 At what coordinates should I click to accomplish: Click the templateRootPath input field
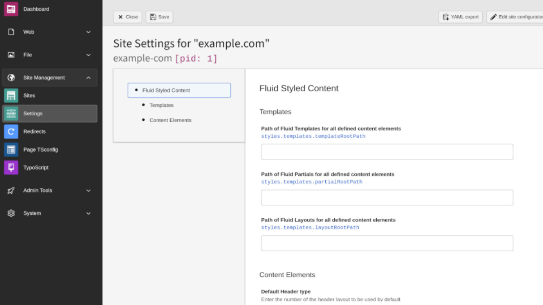pos(387,152)
